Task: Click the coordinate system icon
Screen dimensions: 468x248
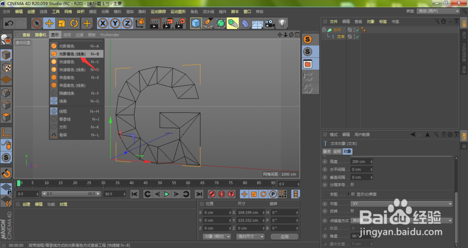Action: (139, 23)
